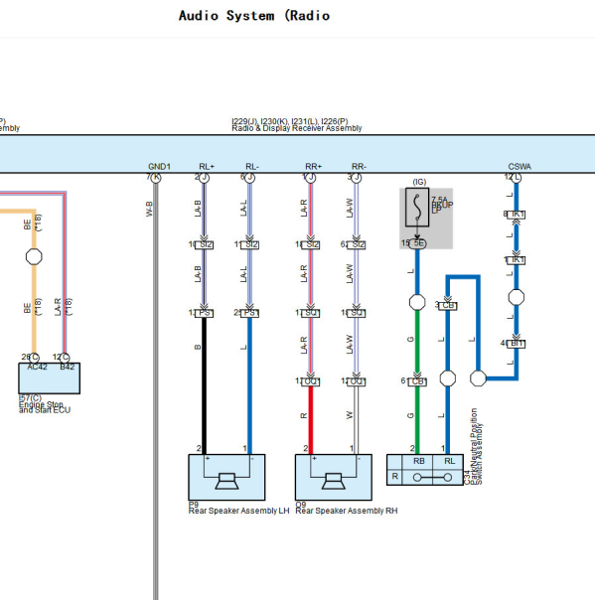Click the (J) pin circle under RR+
Screen dimensions: 595x600
pyautogui.click(x=311, y=178)
